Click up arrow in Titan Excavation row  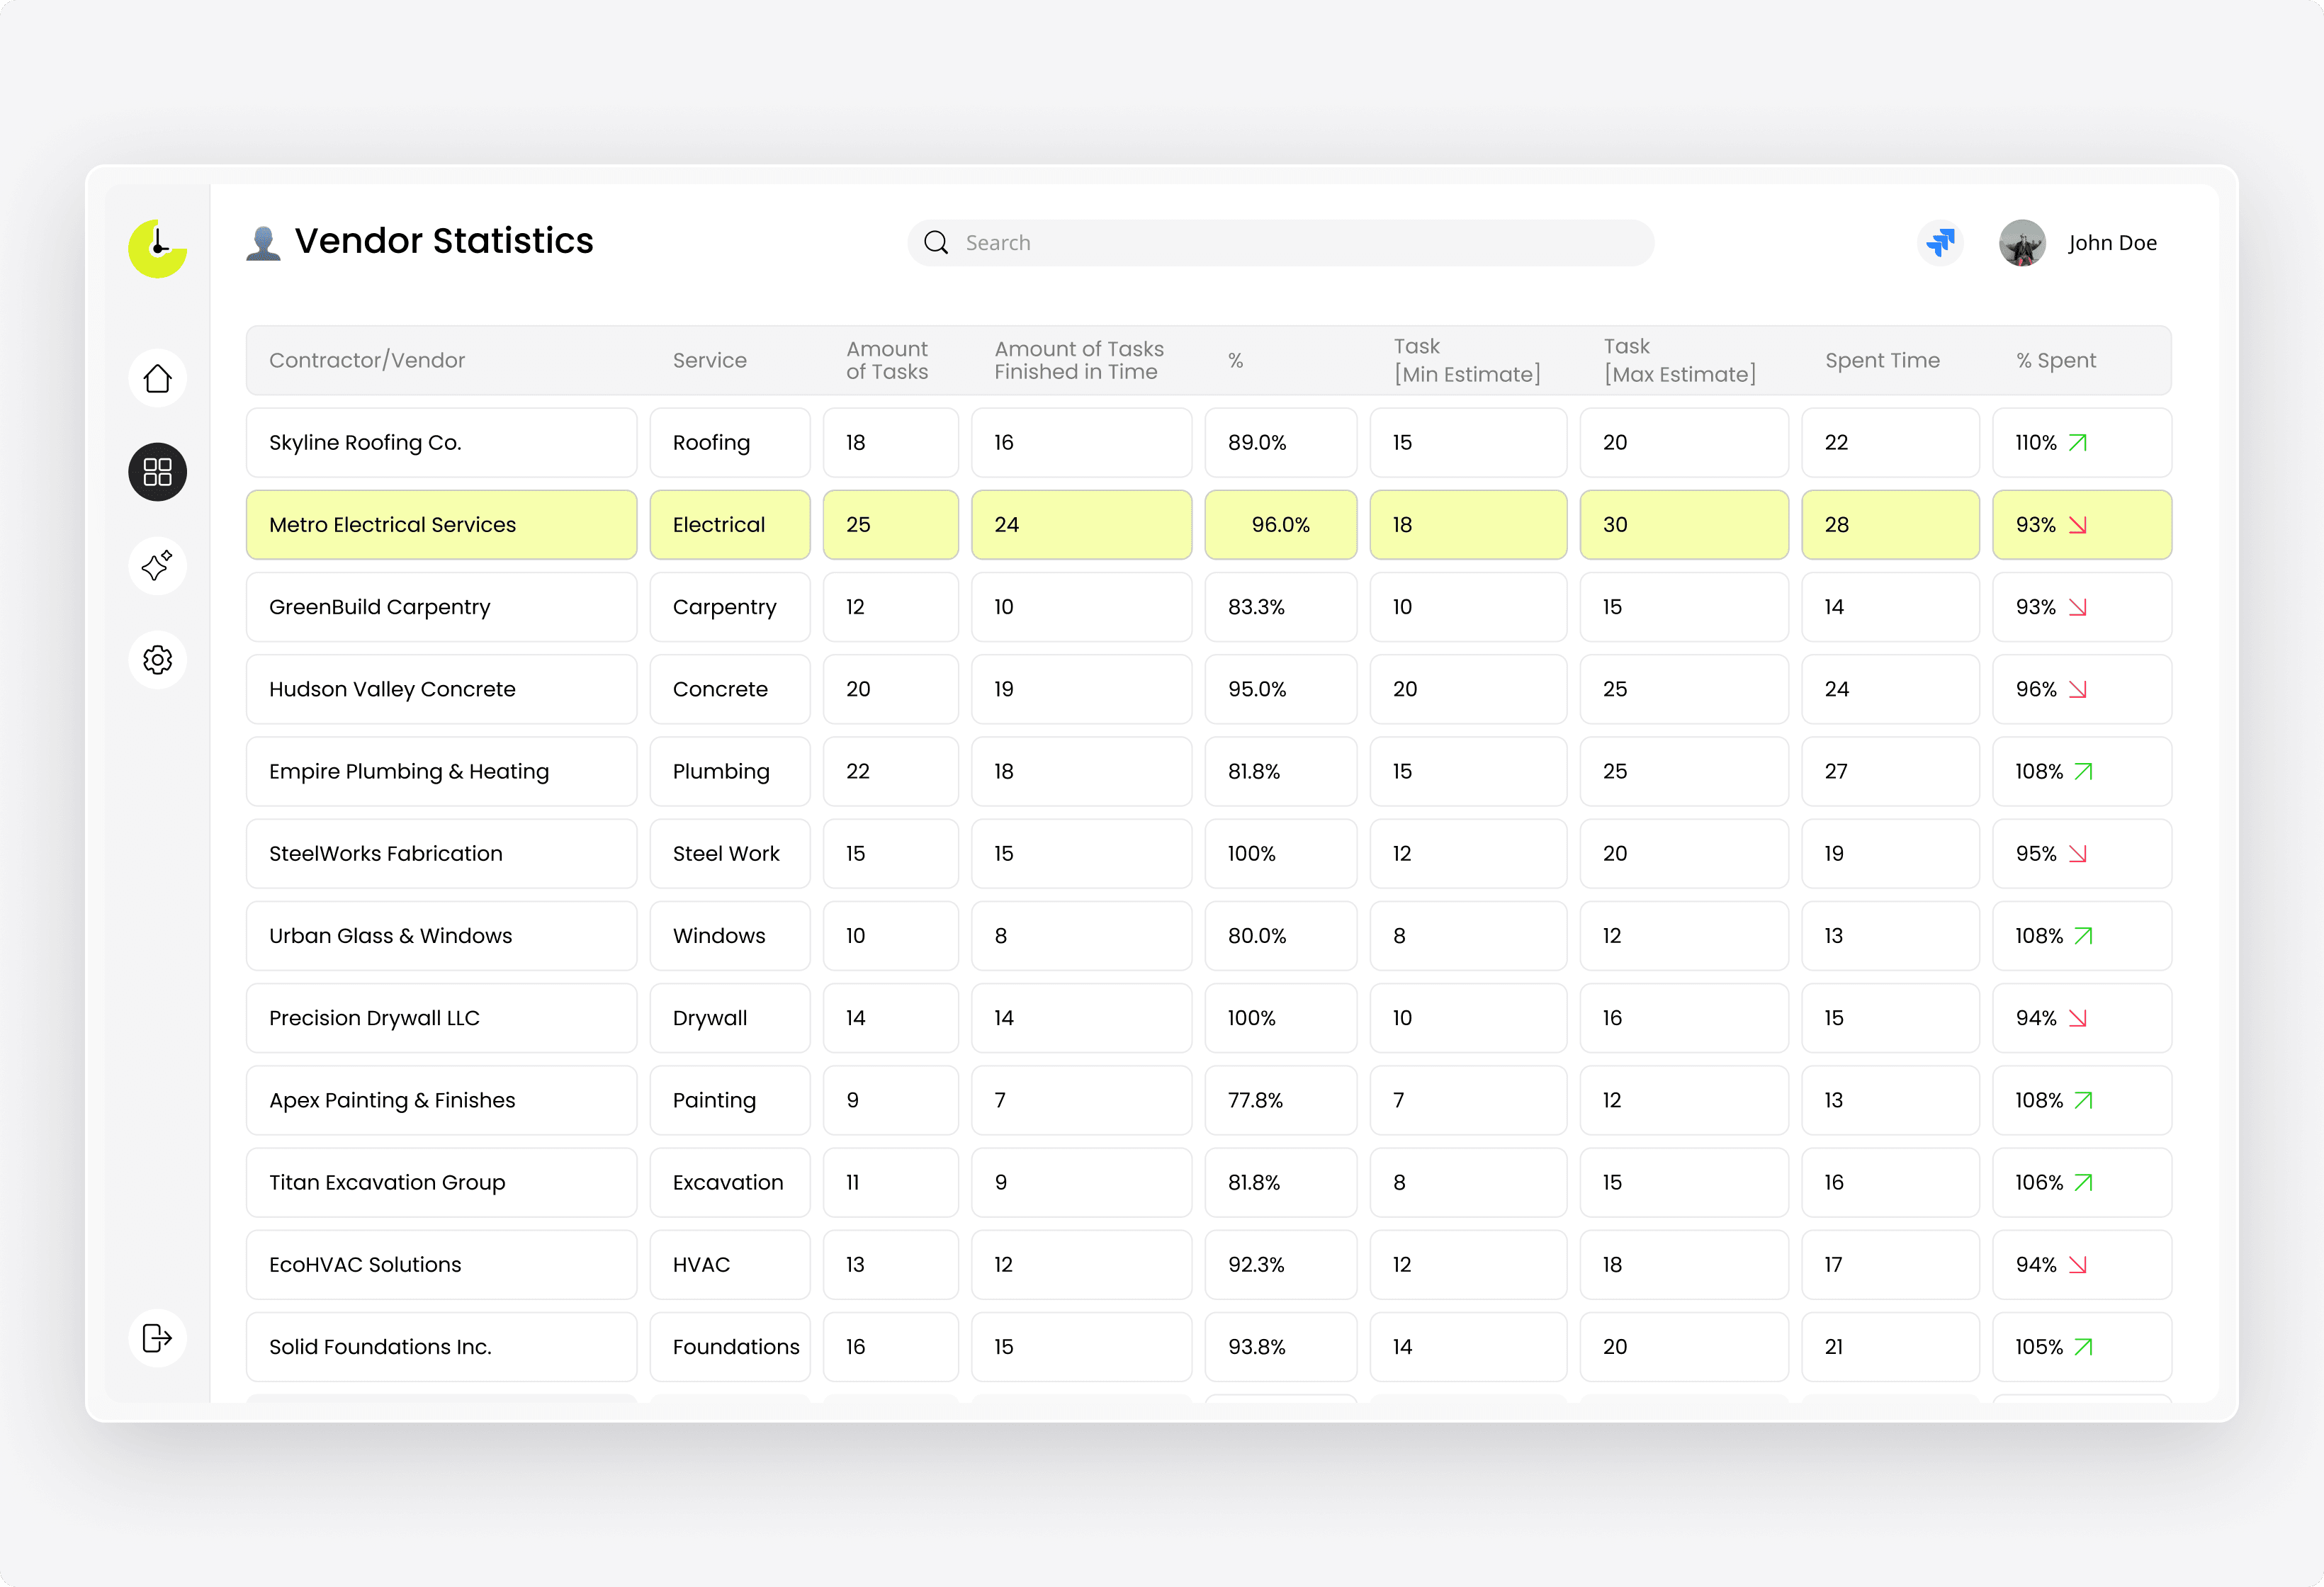(2084, 1182)
